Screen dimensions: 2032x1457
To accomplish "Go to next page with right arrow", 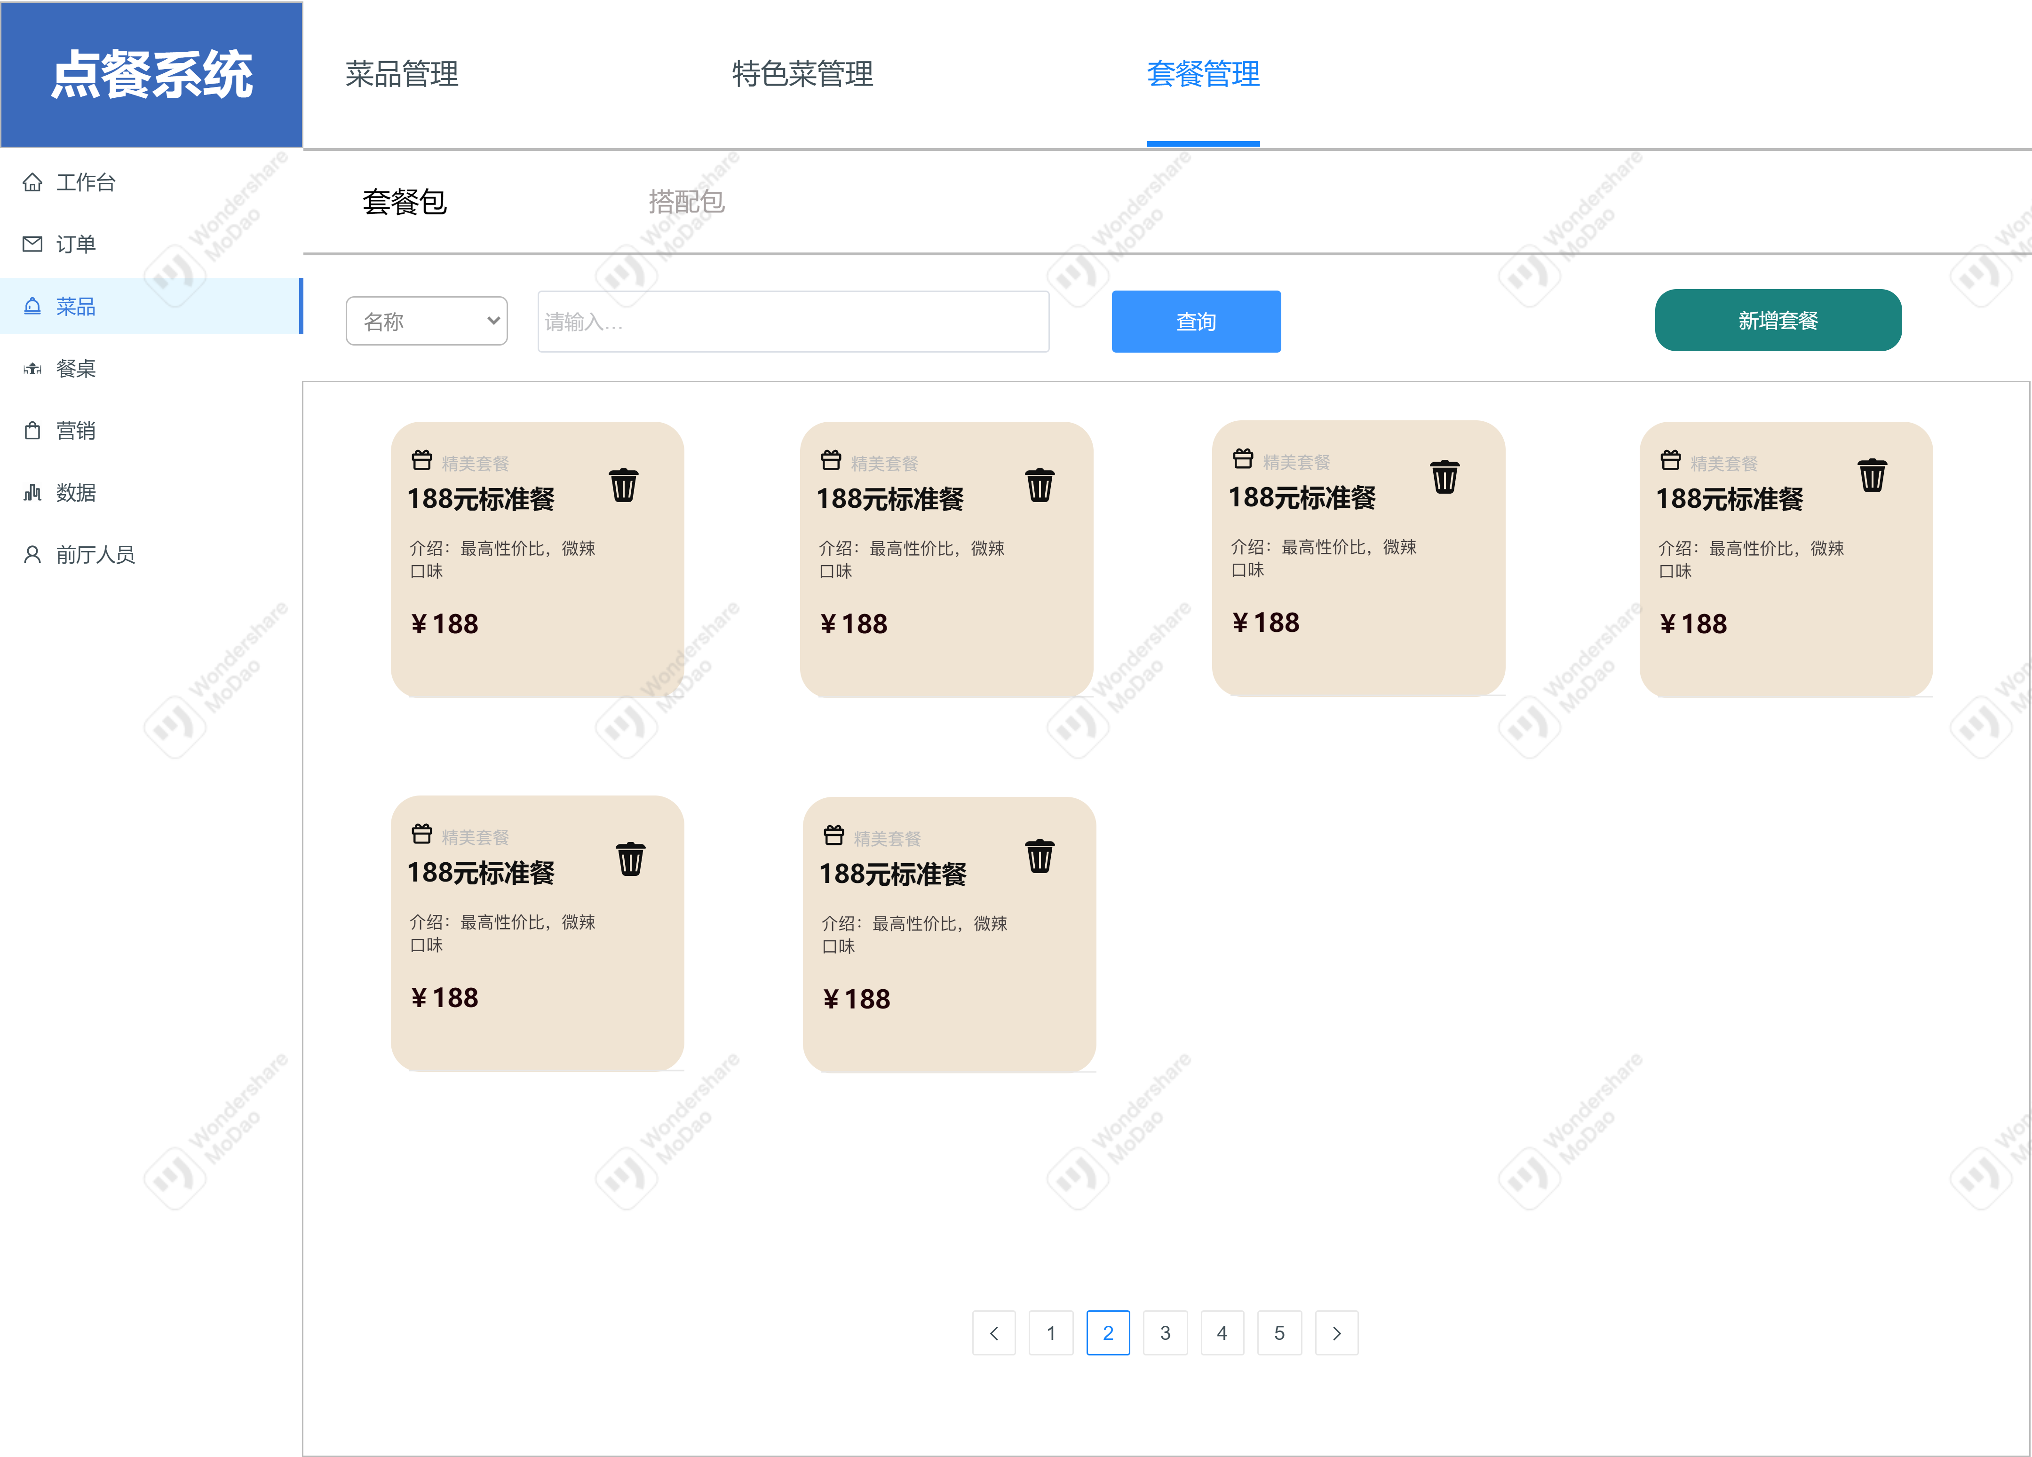I will (x=1337, y=1333).
